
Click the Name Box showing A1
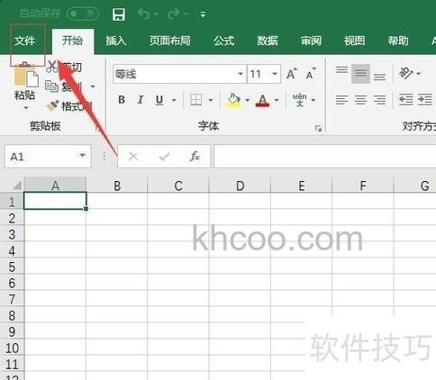point(48,156)
